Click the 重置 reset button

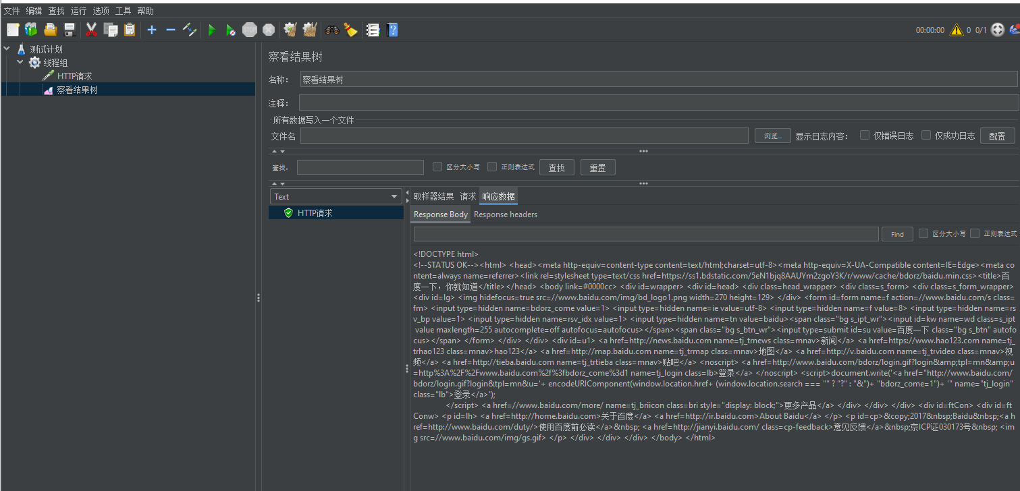[597, 167]
